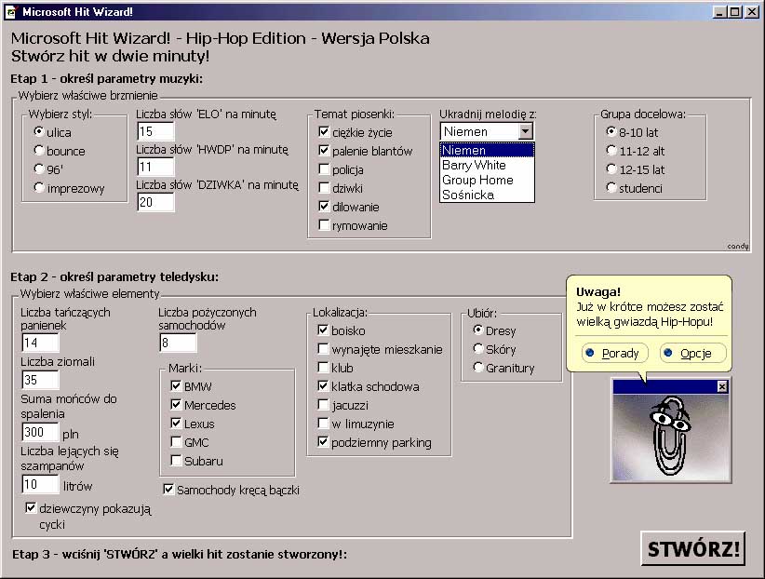Open the 'Ukradnij melodię z' dropdown arrow
This screenshot has height=579, width=765.
tap(525, 131)
